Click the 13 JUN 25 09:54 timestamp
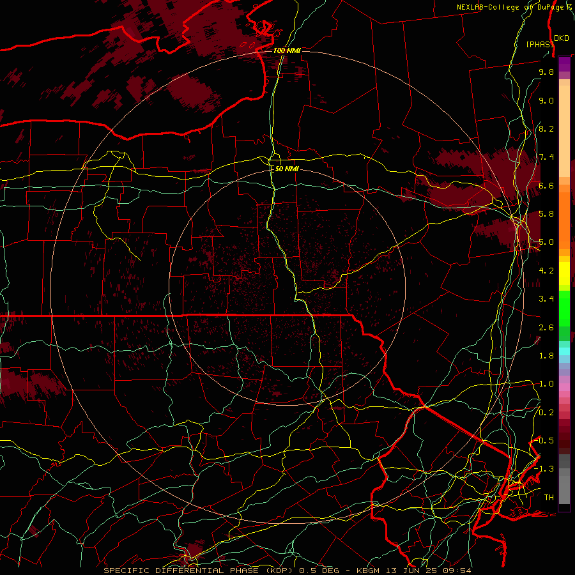575x575 pixels. [429, 571]
